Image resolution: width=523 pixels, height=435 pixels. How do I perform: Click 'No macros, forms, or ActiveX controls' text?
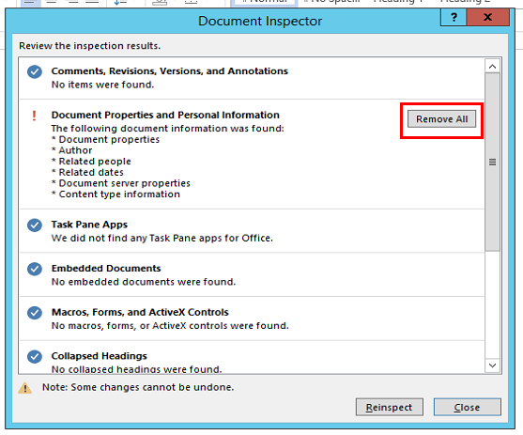pyautogui.click(x=170, y=326)
